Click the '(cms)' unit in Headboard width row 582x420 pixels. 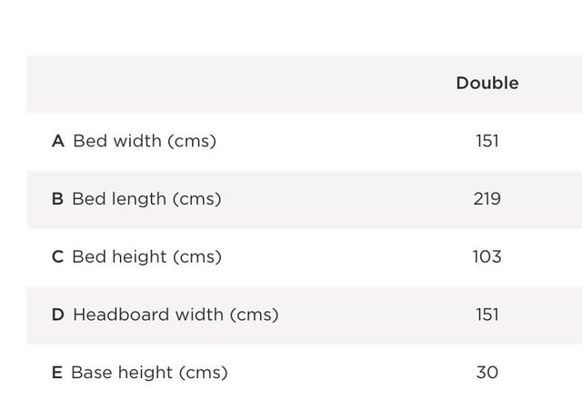pos(254,315)
